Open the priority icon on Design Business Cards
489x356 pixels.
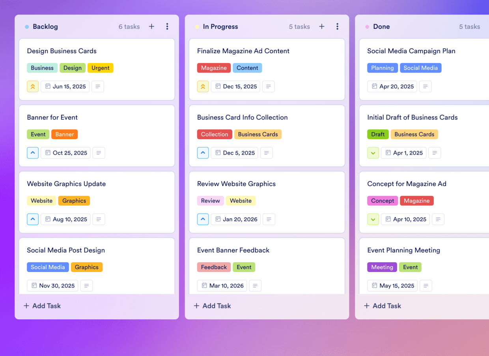click(33, 86)
